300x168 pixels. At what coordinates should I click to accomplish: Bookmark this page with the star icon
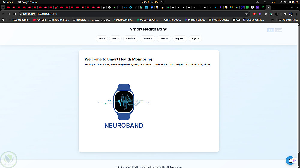[x=246, y=14]
